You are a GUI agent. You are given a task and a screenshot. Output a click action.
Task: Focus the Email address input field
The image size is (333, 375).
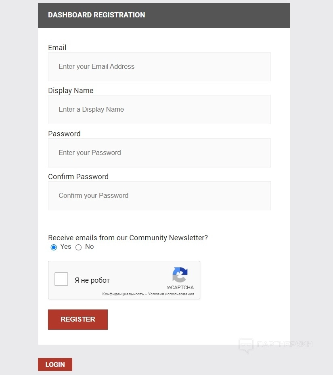[159, 67]
